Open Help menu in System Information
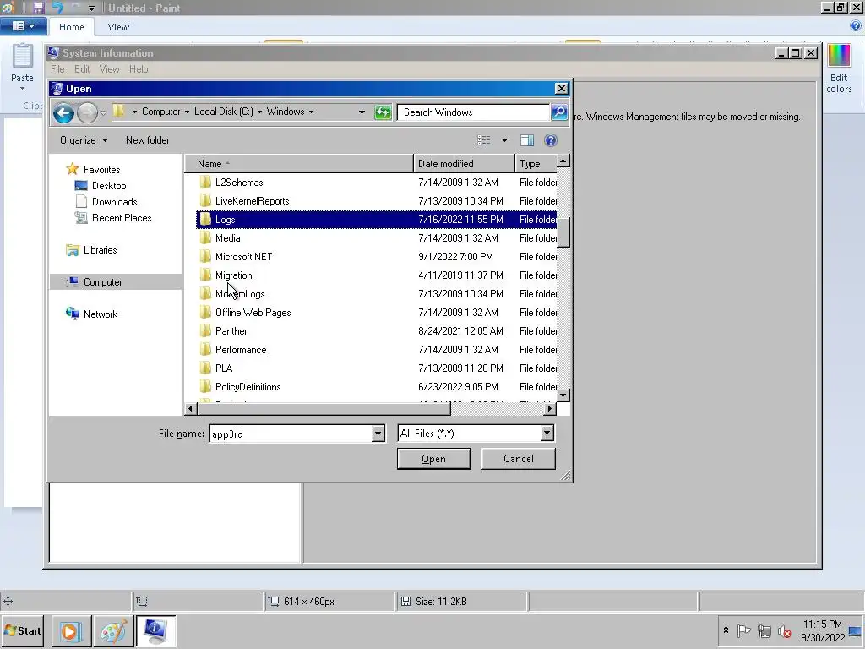The height and width of the screenshot is (649, 865). (x=139, y=69)
